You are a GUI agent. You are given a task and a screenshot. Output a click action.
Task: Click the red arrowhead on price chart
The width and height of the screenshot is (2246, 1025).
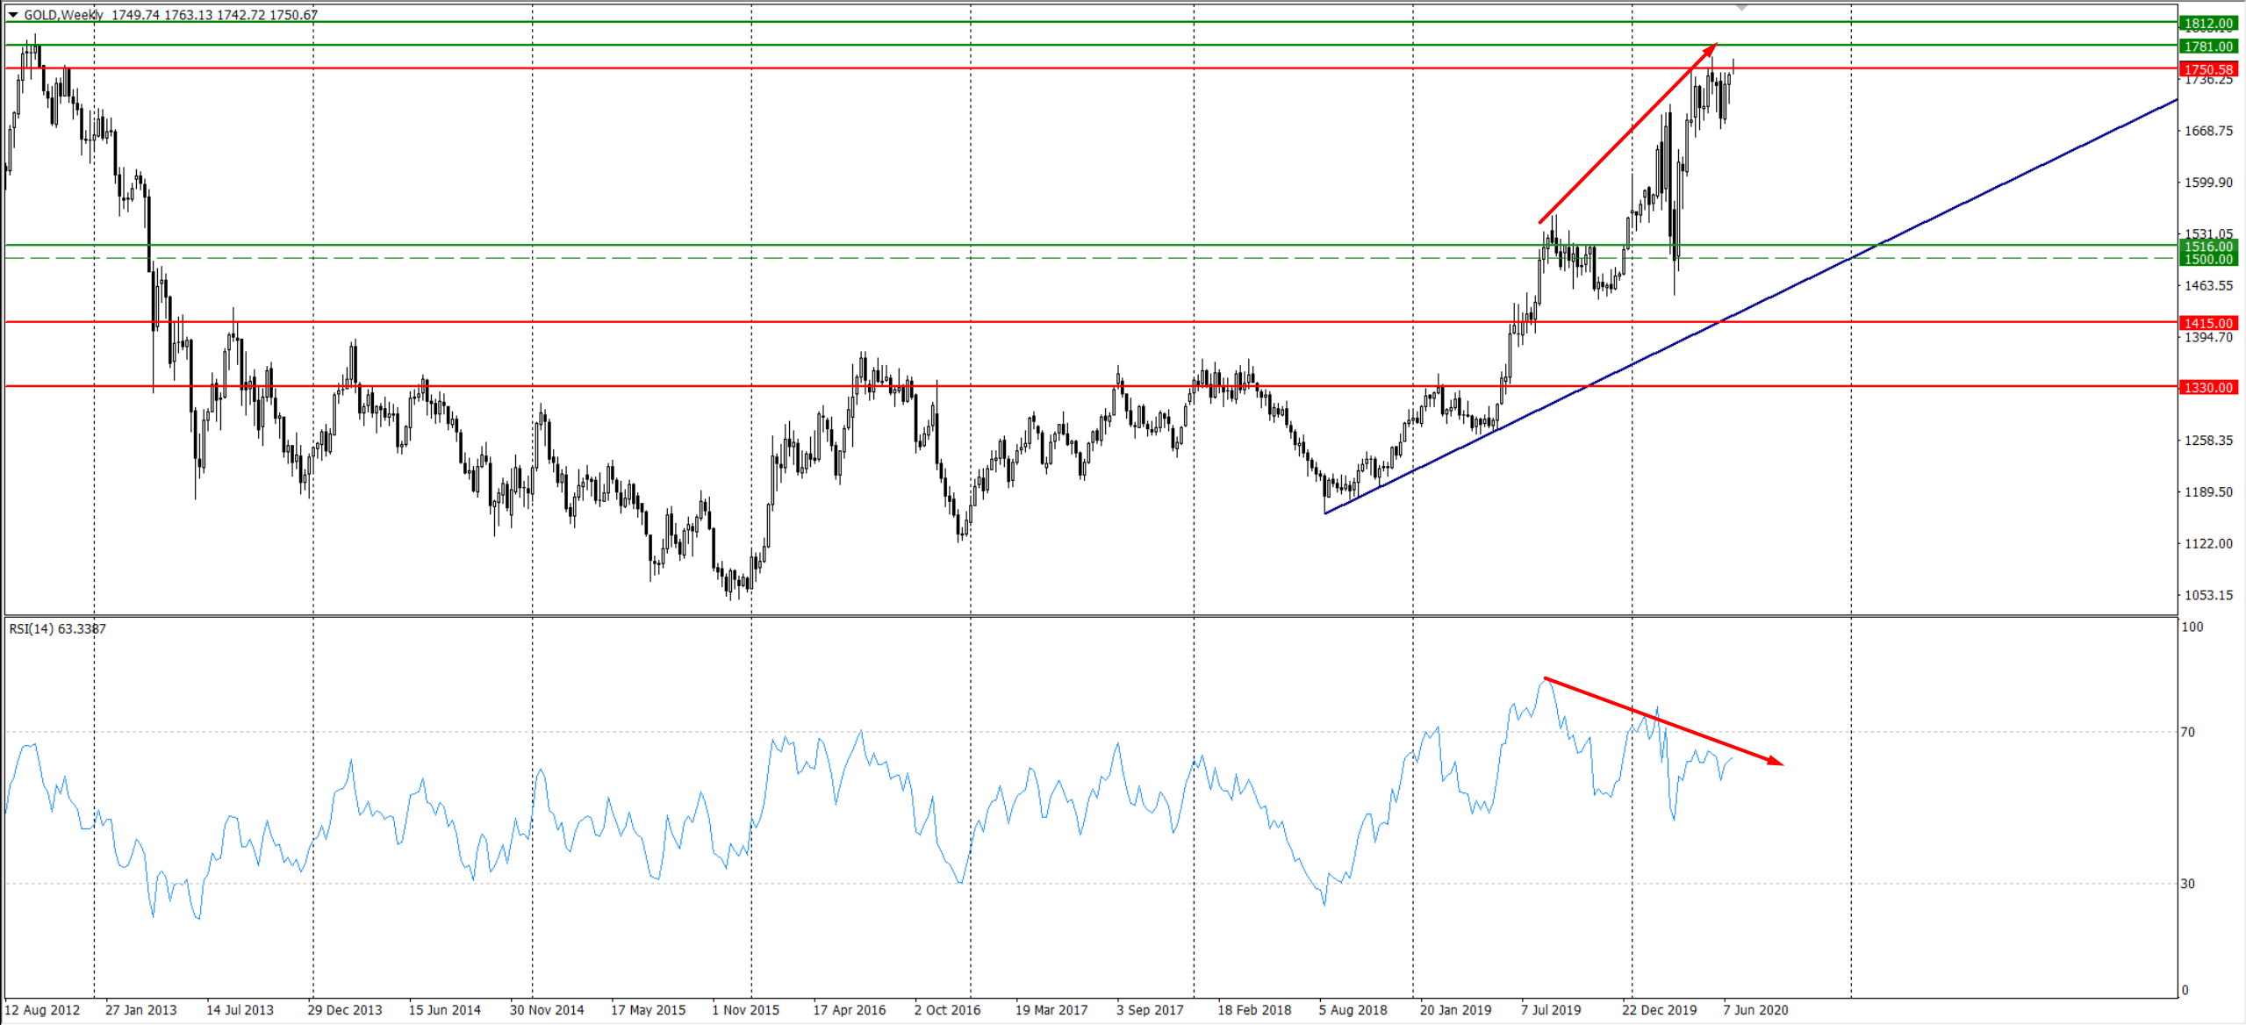(1710, 50)
